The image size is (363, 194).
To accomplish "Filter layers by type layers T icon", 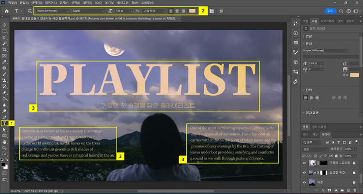I will pos(338,142).
